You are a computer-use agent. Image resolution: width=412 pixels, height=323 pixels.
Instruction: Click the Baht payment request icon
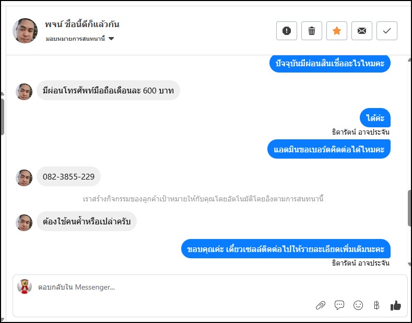[x=376, y=305]
